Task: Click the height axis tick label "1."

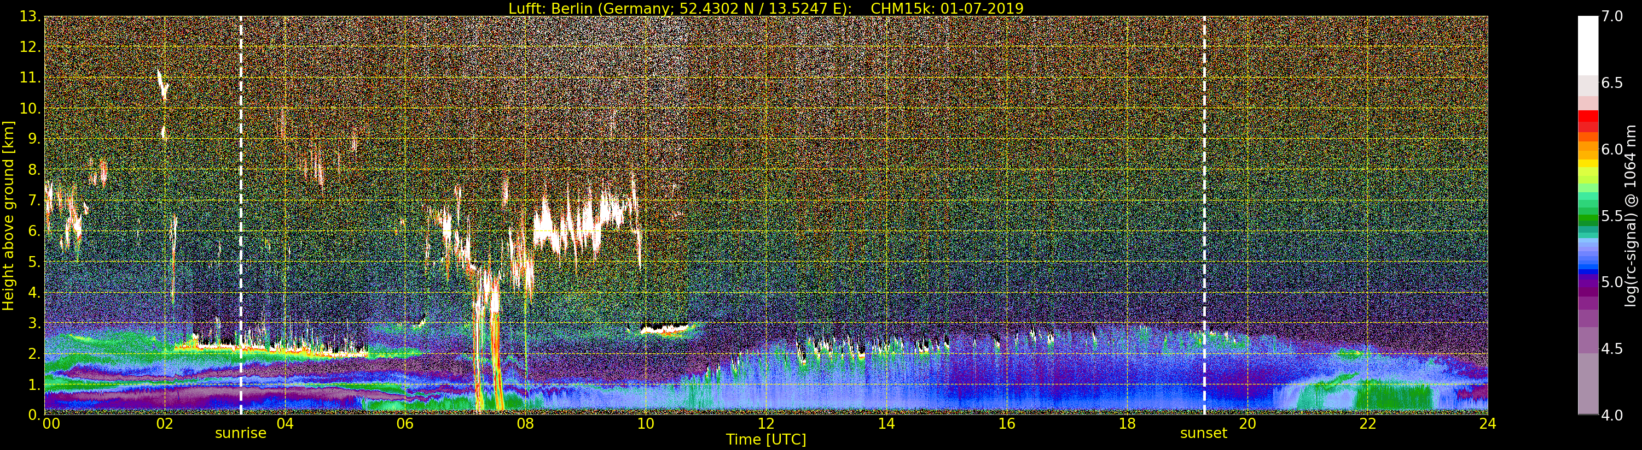Action: [34, 384]
